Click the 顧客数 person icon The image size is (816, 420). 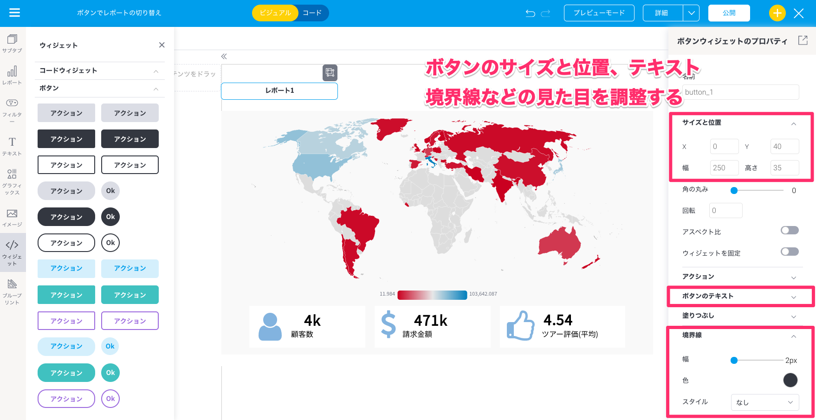click(x=270, y=326)
